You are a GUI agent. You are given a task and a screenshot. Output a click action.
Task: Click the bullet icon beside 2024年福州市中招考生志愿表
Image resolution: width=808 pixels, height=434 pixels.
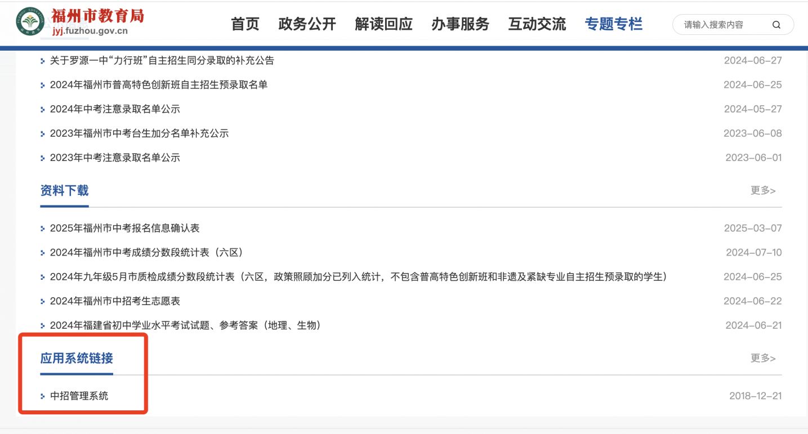click(x=43, y=302)
